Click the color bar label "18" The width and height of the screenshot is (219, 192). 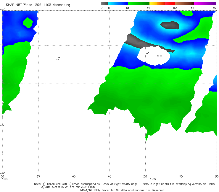[127, 8]
